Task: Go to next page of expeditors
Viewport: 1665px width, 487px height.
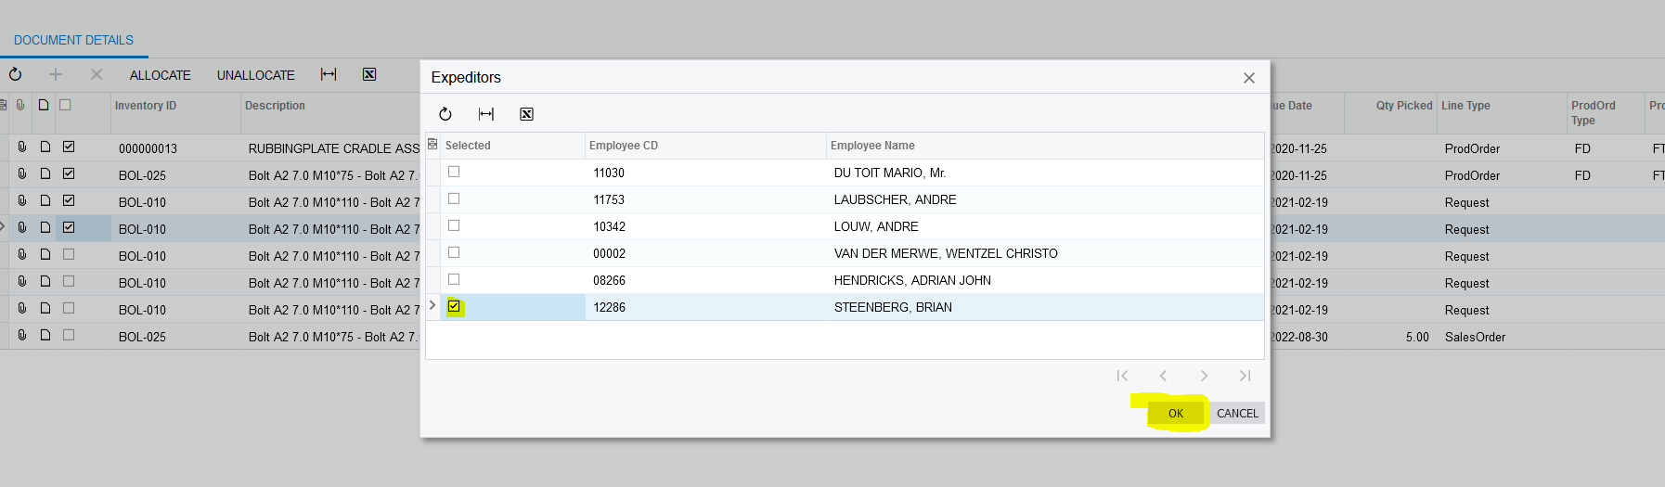Action: click(1204, 376)
